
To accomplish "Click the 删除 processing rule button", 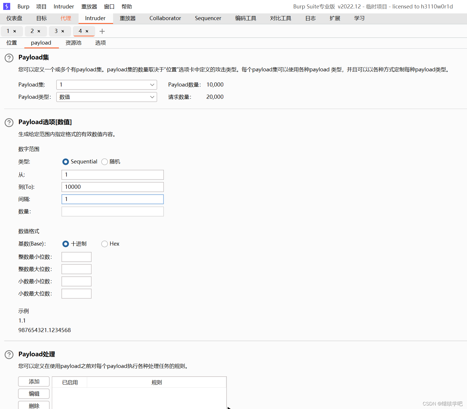I will pyautogui.click(x=34, y=406).
